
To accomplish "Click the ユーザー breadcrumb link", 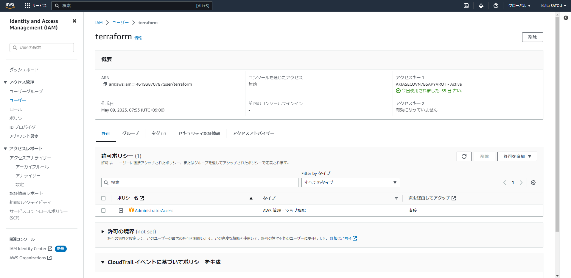I will 121,23.
